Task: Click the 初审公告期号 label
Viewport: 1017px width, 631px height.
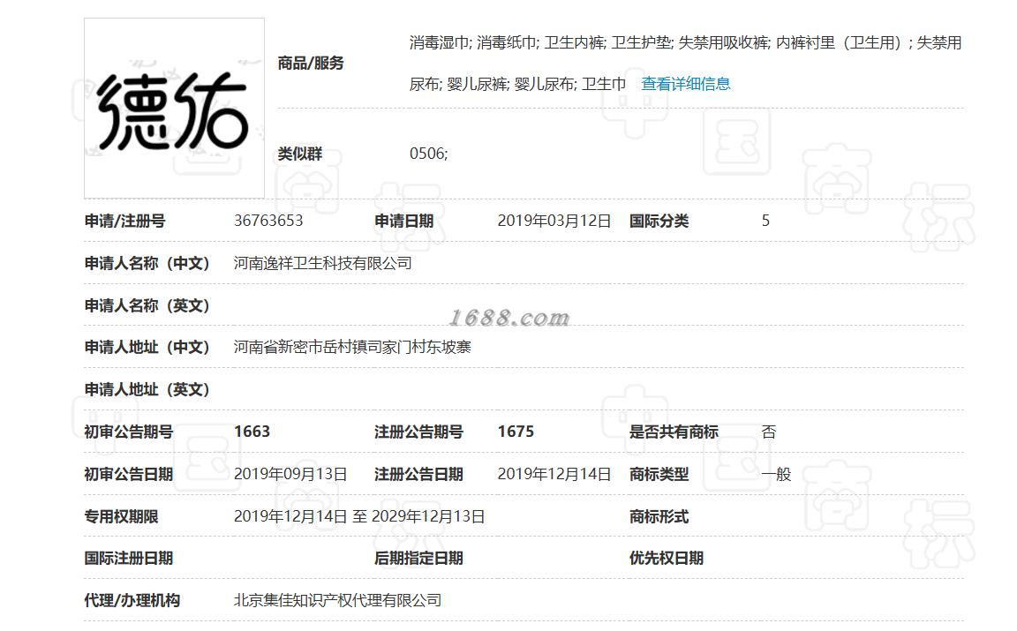Action: point(128,432)
